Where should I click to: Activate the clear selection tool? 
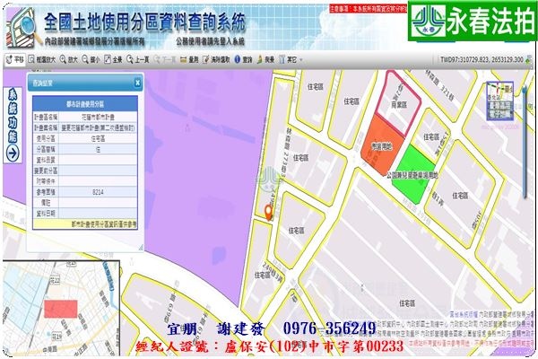tap(216, 60)
